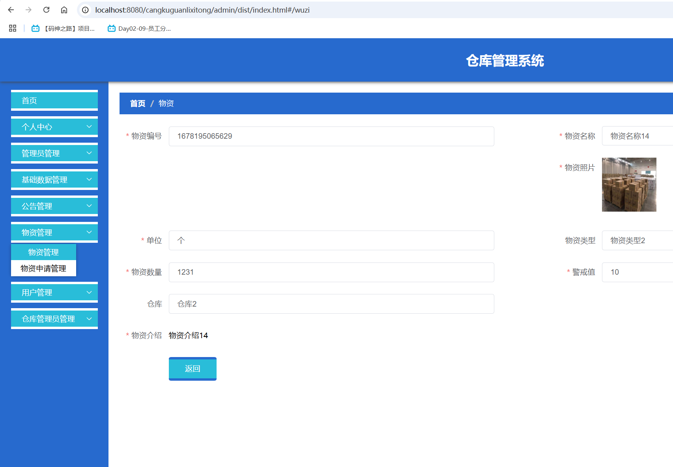Click the browser forward arrow

(28, 10)
